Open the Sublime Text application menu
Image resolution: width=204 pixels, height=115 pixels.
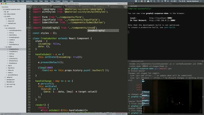pyautogui.click(x=10, y=1)
